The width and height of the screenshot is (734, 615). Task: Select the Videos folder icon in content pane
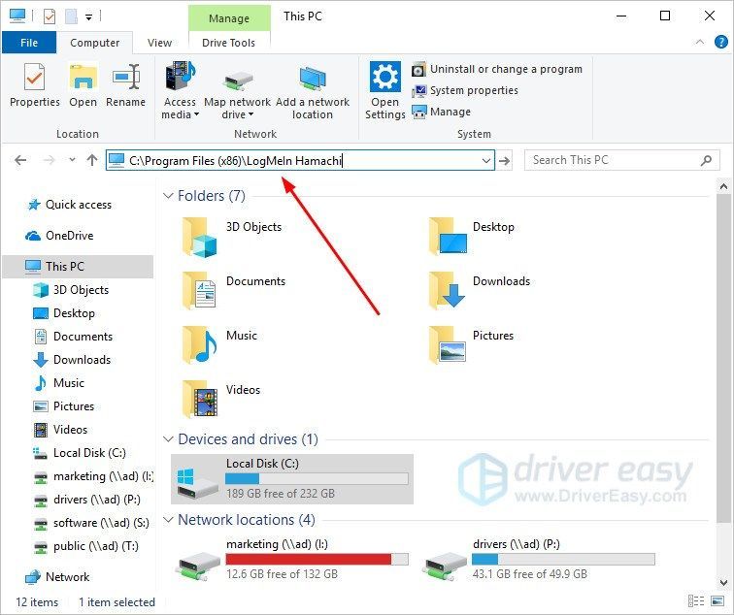pyautogui.click(x=200, y=399)
